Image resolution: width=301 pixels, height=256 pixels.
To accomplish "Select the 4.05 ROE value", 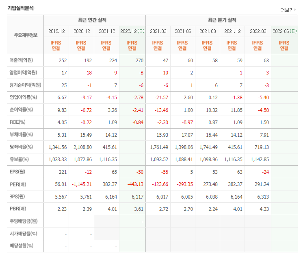I will [62, 123].
